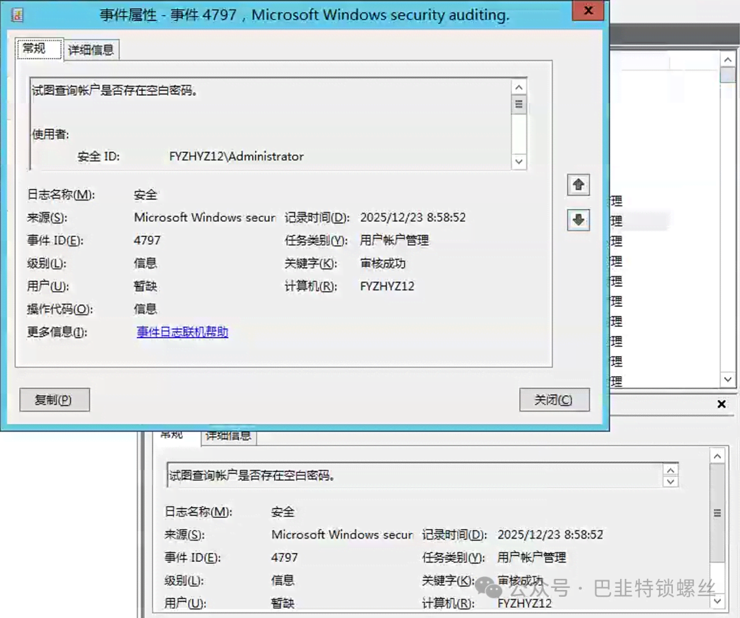Click the 关闭(C) button
Image resolution: width=740 pixels, height=618 pixels.
coord(553,400)
